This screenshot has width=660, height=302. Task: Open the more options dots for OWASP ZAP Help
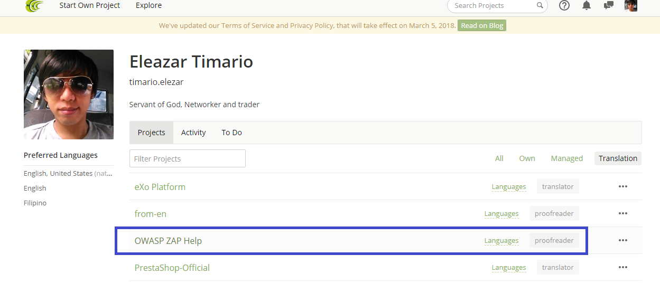pyautogui.click(x=623, y=240)
